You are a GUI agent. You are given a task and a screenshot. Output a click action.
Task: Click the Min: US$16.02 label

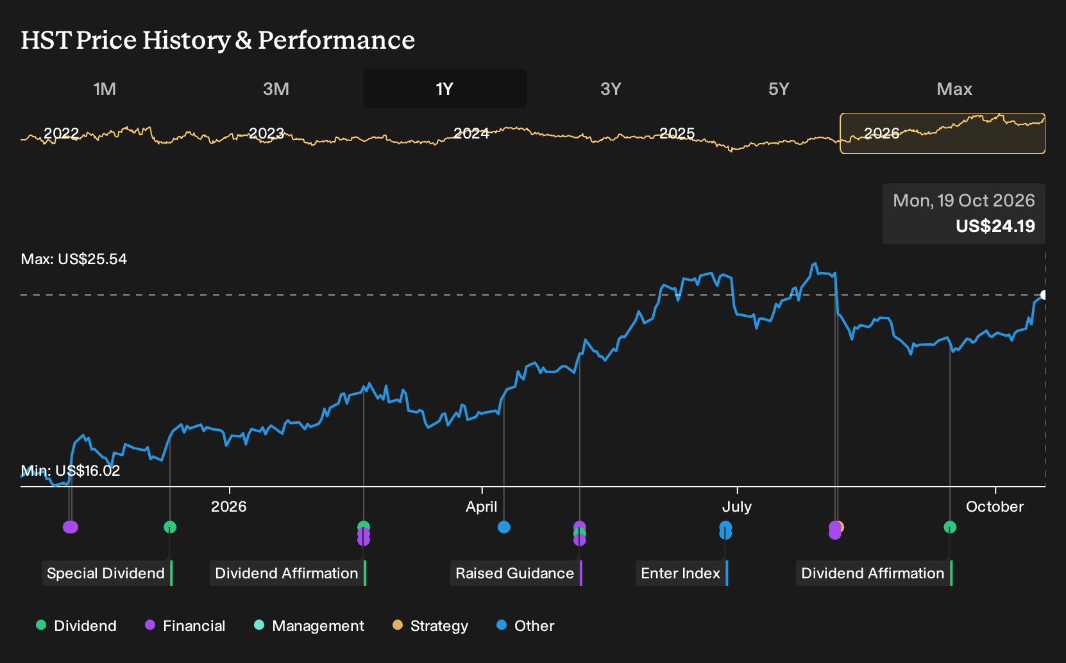71,471
